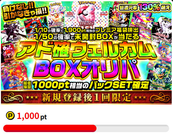Select the Eevee booster box image

[56, 15]
